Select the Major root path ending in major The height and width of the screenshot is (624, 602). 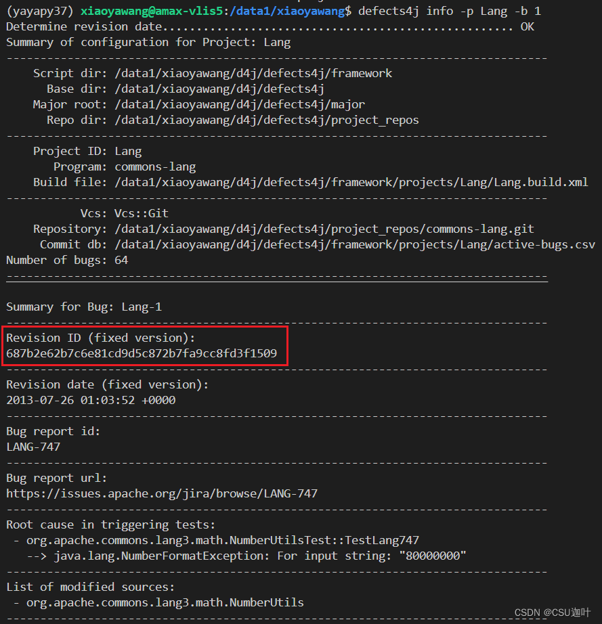pyautogui.click(x=240, y=104)
